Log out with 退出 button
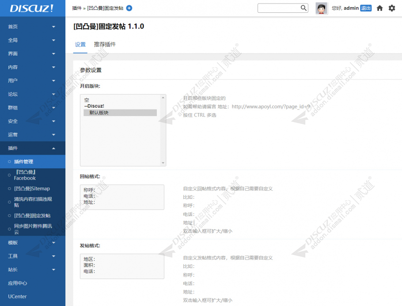Screen dimensions: 402x306 [366, 8]
